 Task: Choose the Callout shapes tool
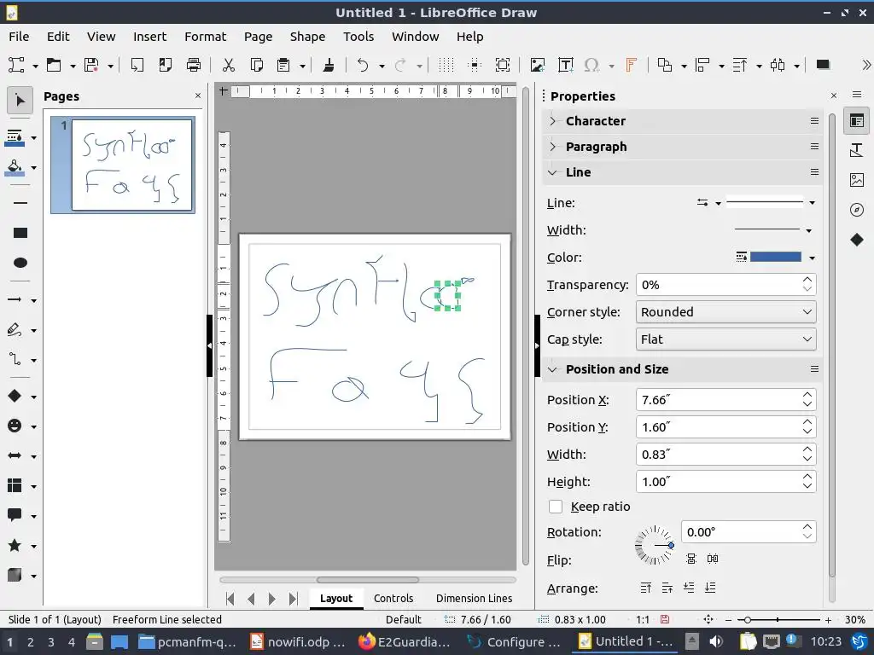tap(15, 515)
